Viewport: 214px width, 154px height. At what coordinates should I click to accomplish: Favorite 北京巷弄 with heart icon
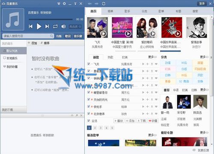(x=156, y=114)
